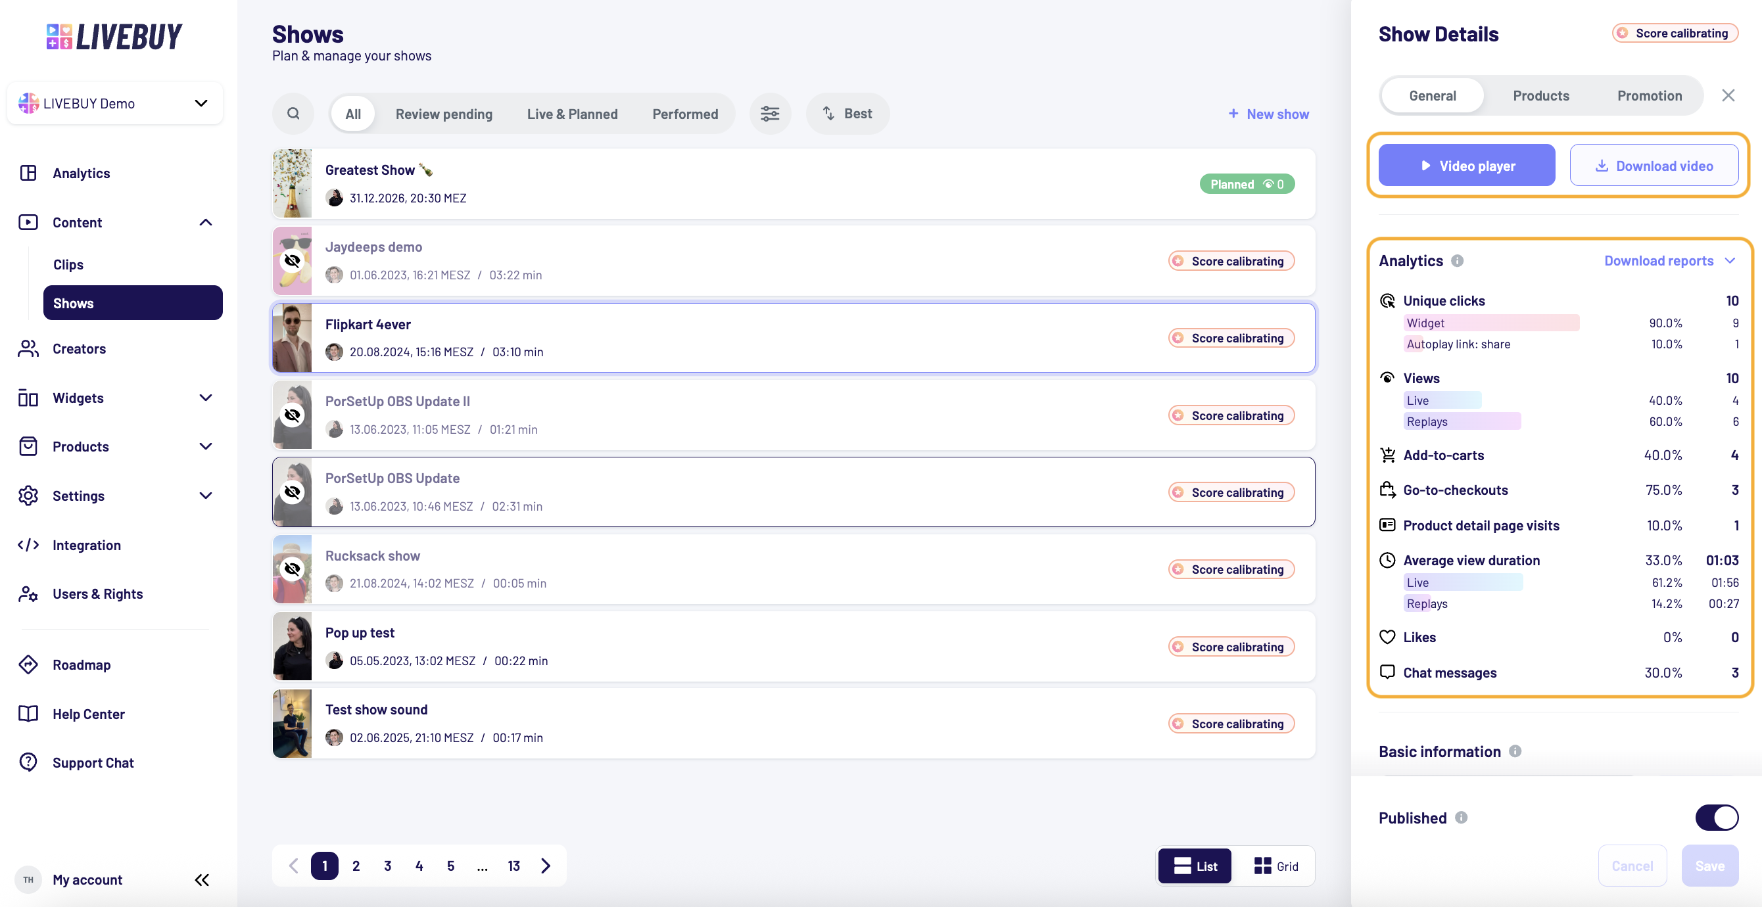Click the Replays views percentage bar
The width and height of the screenshot is (1762, 907).
pyautogui.click(x=1462, y=421)
